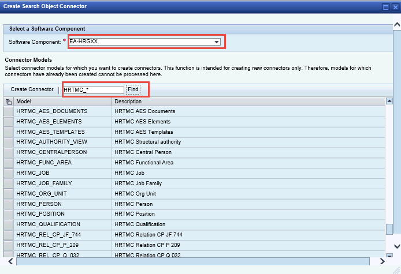This screenshot has width=401, height=274.
Task: Click HRTMC_JOB_FAMILY model cell
Action: click(x=62, y=183)
